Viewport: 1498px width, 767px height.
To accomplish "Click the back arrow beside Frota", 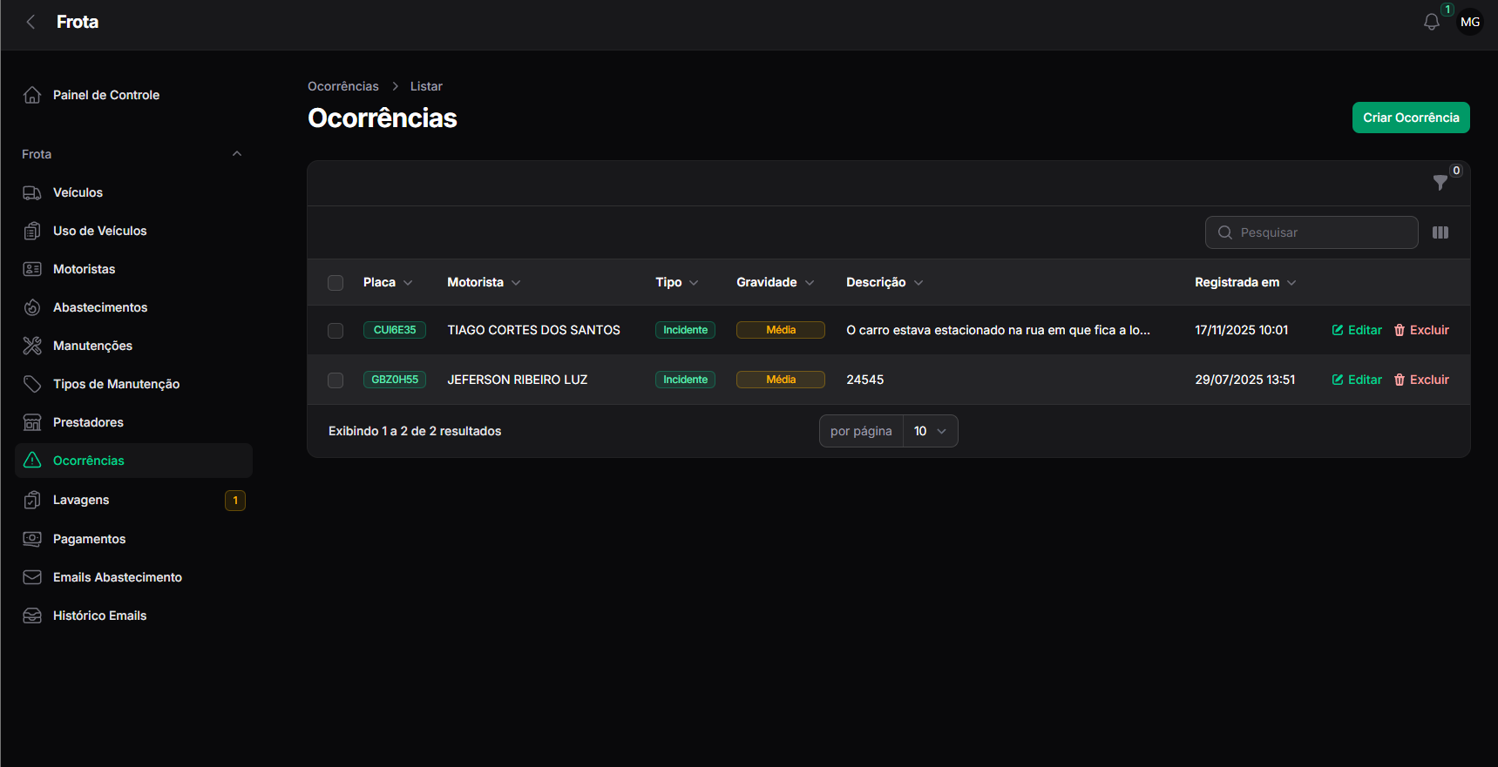I will click(31, 22).
